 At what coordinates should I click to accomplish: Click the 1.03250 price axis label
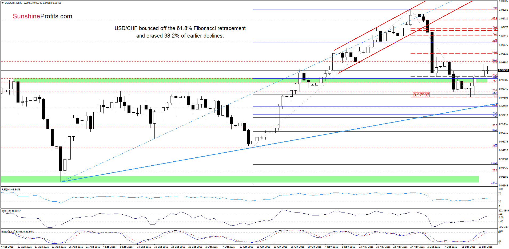(503, 10)
